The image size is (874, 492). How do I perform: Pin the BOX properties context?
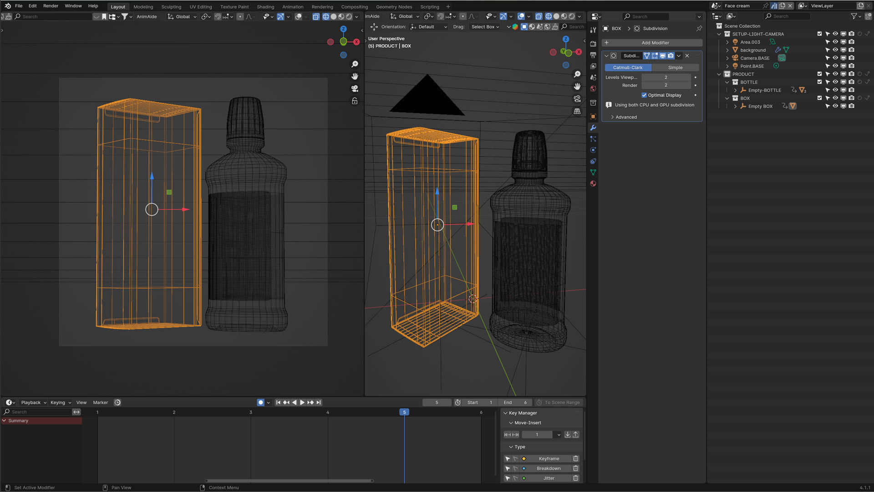[699, 28]
